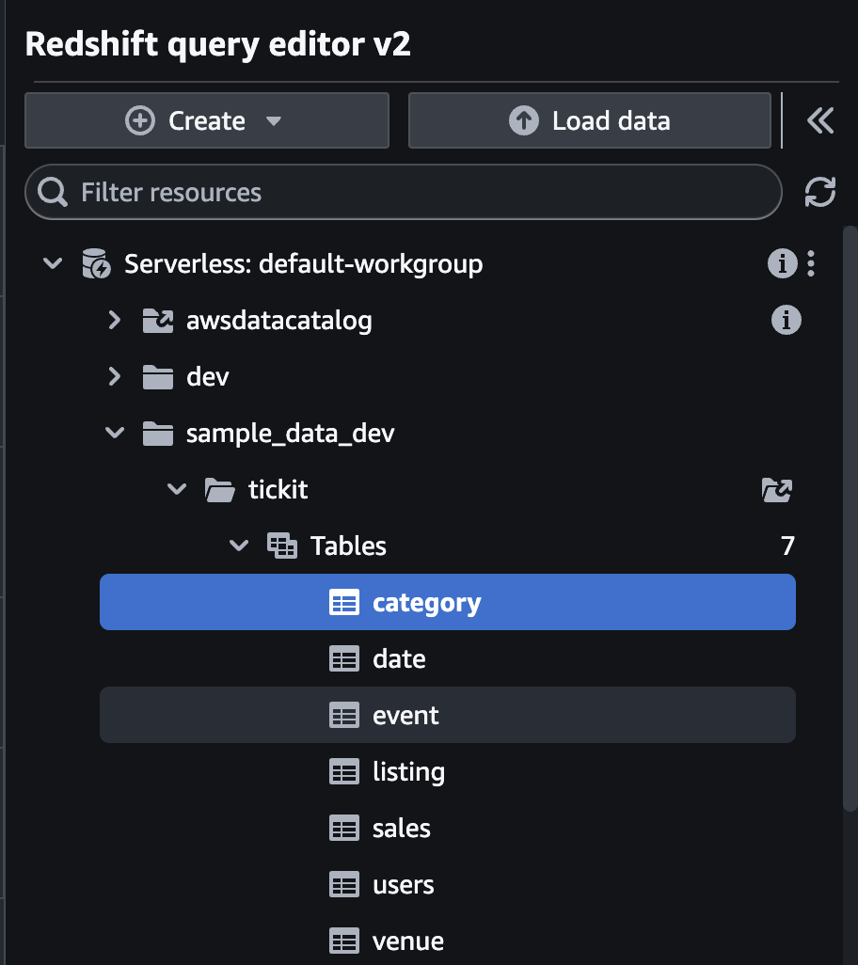
Task: Click the magnifier icon in Filter resources
Action: point(53,192)
